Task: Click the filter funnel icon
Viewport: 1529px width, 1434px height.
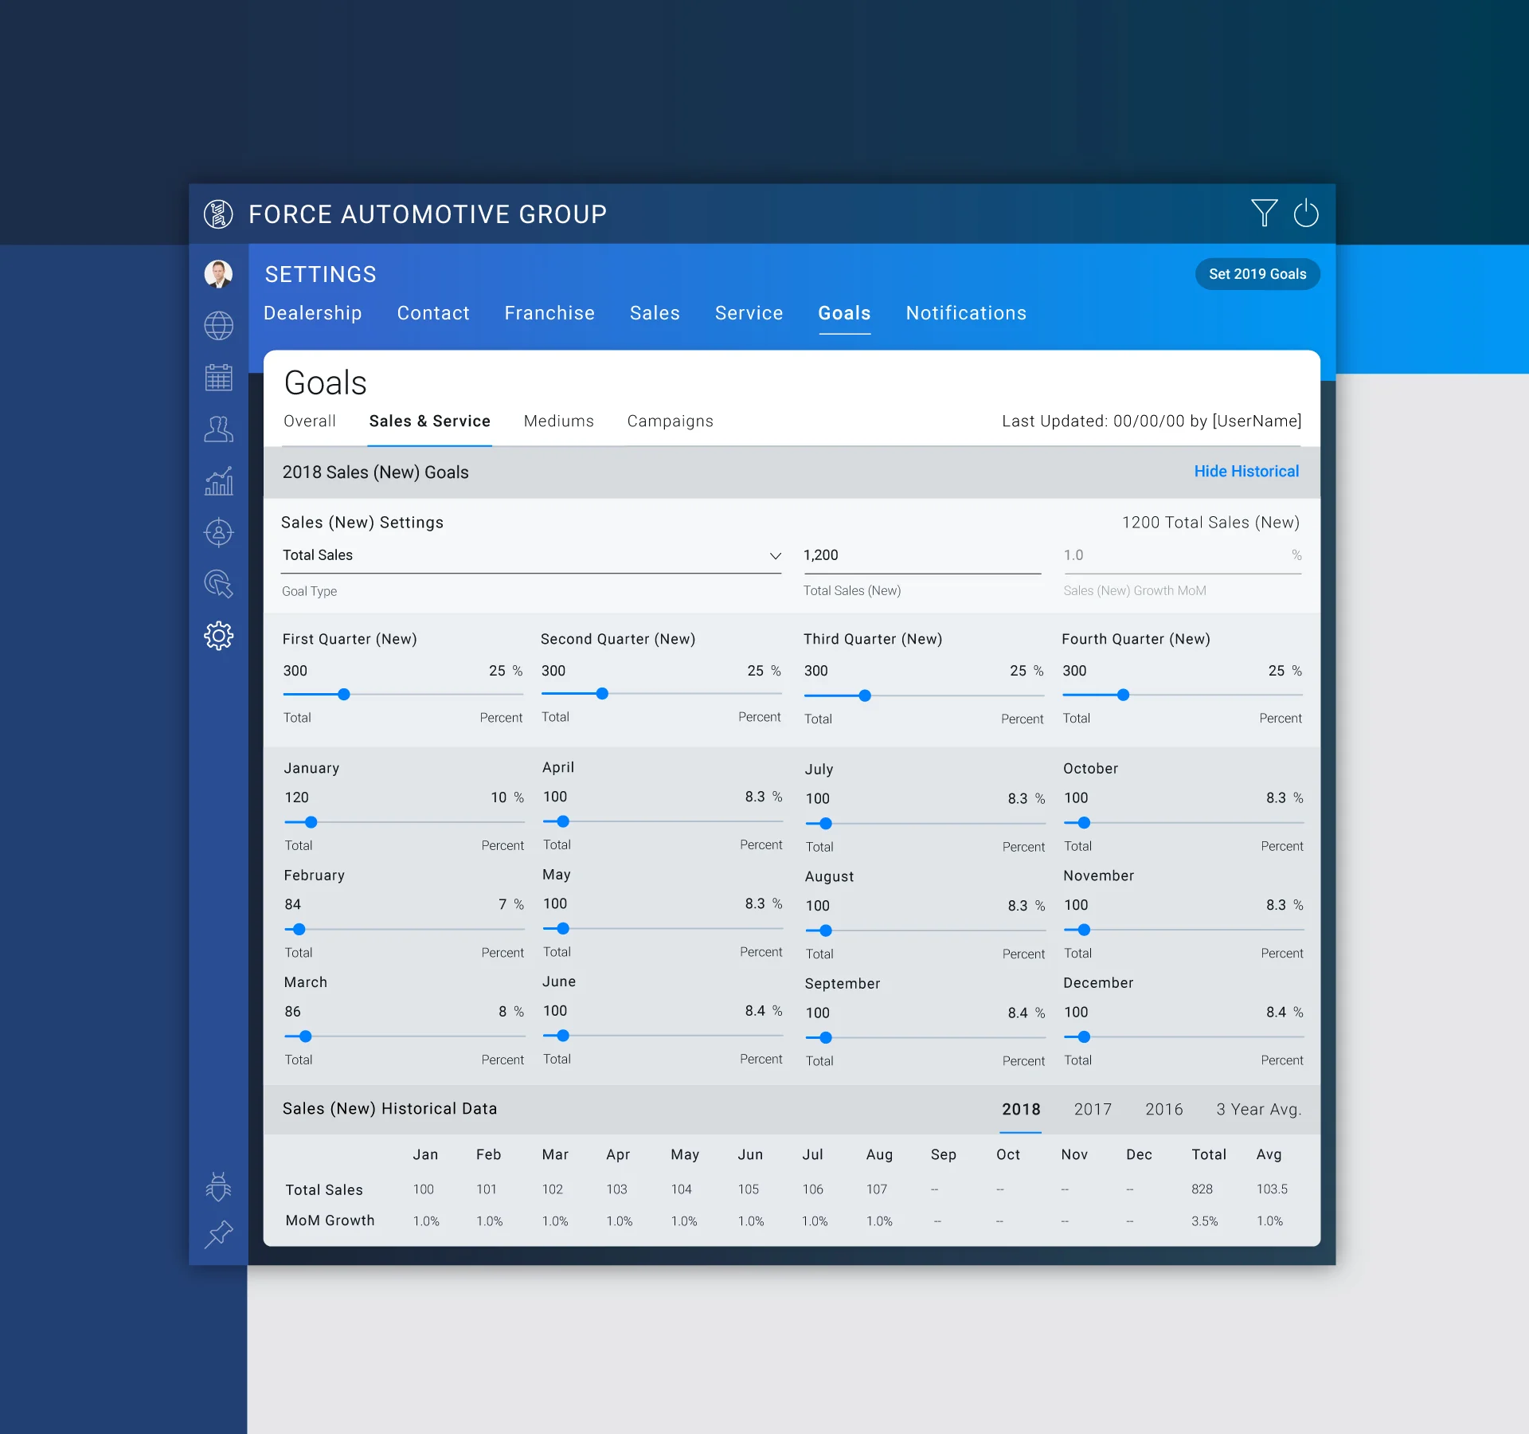Action: (x=1264, y=213)
